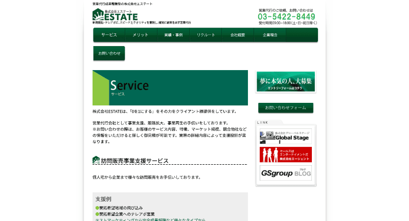Click paragraph starting 株式会社ESTATEは
Screen dimensions: 409x221
pos(165,112)
